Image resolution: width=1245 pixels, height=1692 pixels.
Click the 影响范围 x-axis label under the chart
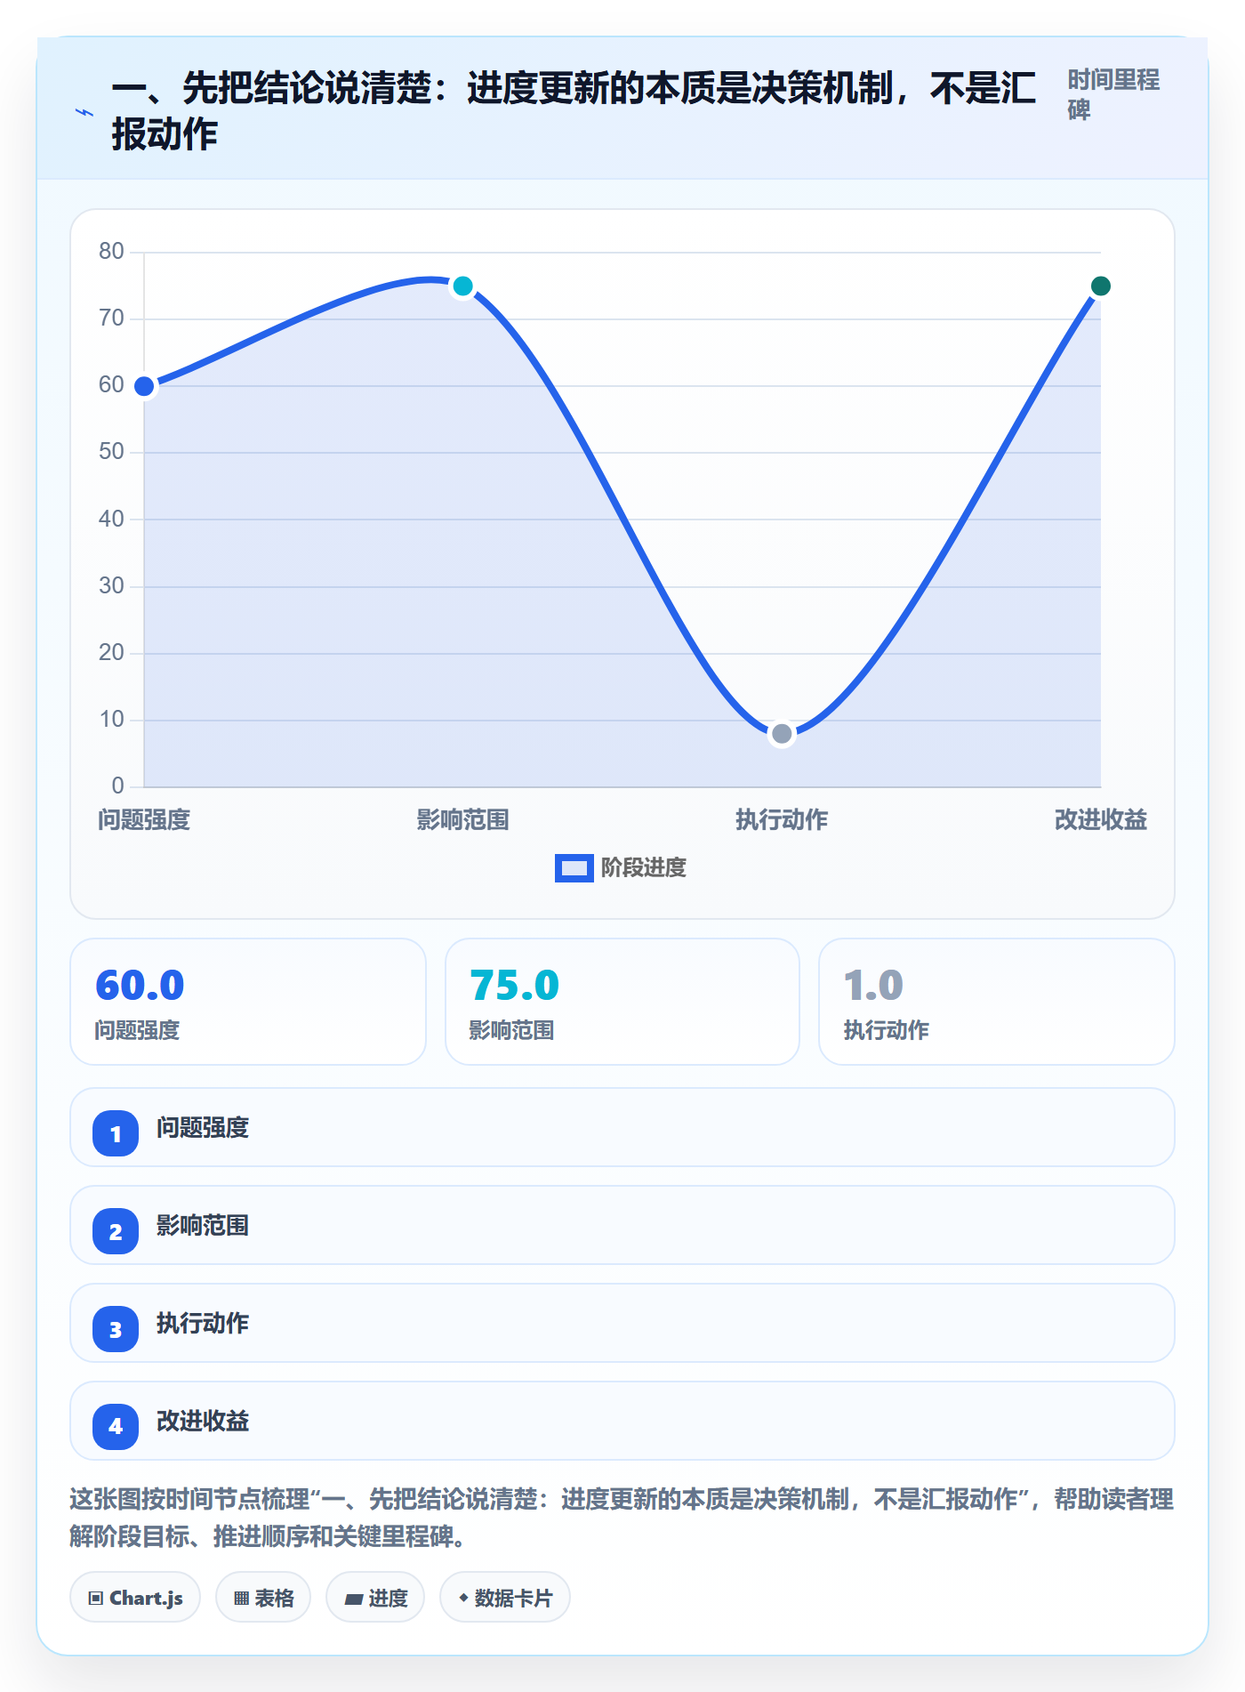(462, 819)
